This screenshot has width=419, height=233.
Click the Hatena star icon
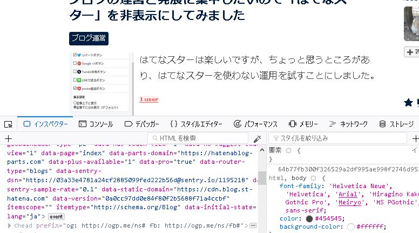point(408,103)
